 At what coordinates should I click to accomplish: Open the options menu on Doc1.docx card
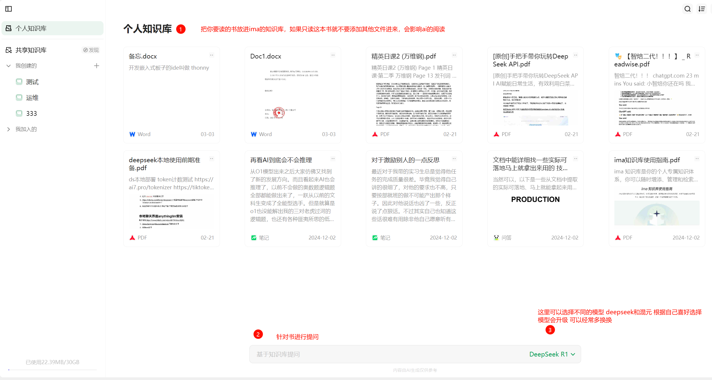333,55
